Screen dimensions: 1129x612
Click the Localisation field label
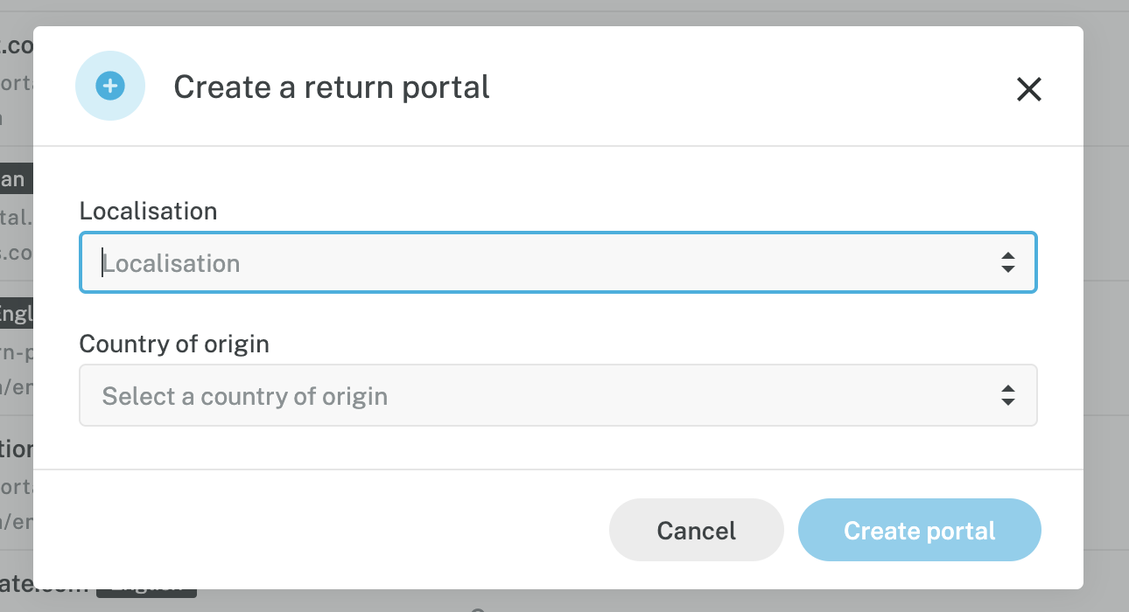148,211
